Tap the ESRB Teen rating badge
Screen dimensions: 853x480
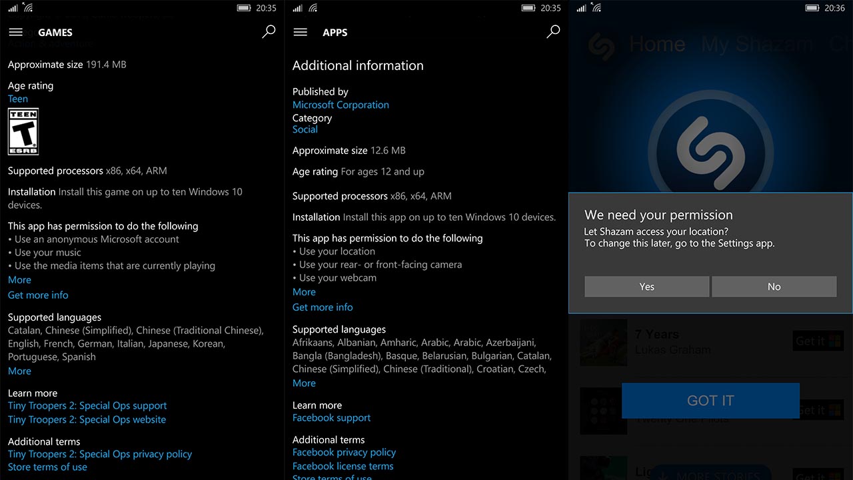tap(23, 132)
